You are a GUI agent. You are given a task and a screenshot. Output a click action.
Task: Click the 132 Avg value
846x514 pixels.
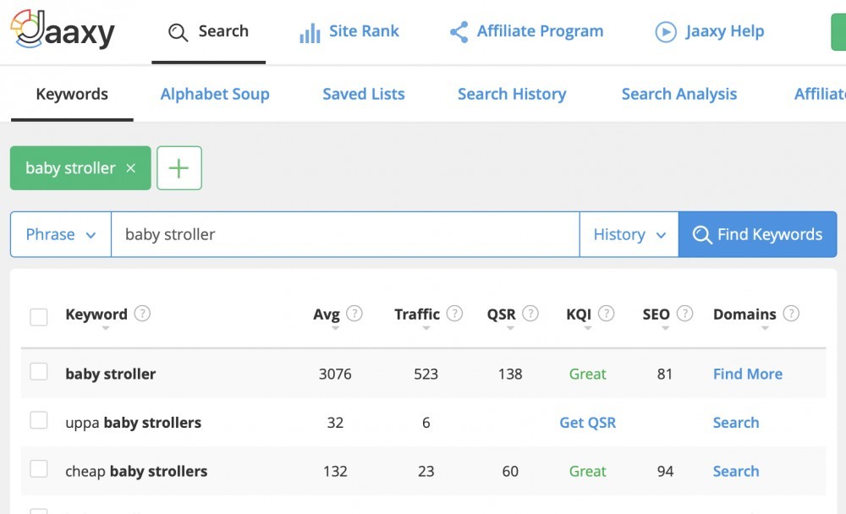335,471
